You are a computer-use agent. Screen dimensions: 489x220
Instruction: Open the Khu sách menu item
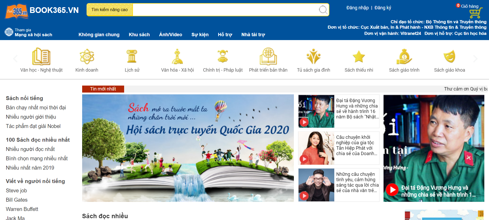pyautogui.click(x=139, y=35)
